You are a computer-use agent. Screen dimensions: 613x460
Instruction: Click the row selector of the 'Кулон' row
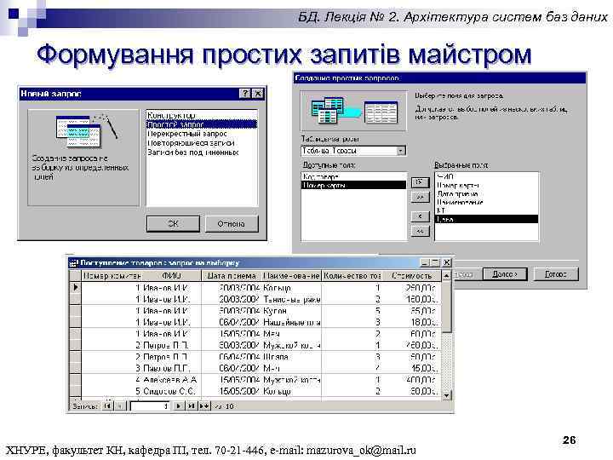75,311
